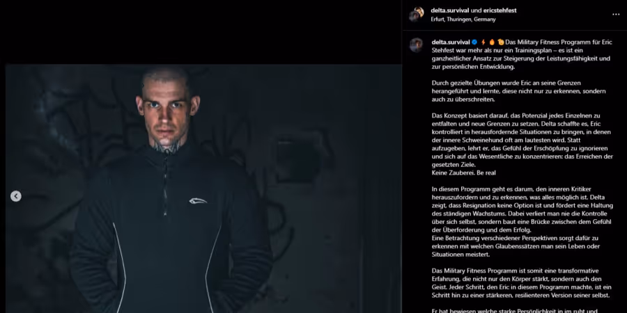The width and height of the screenshot is (627, 313).
Task: Click delta.survival username starting the caption
Action: [x=451, y=42]
